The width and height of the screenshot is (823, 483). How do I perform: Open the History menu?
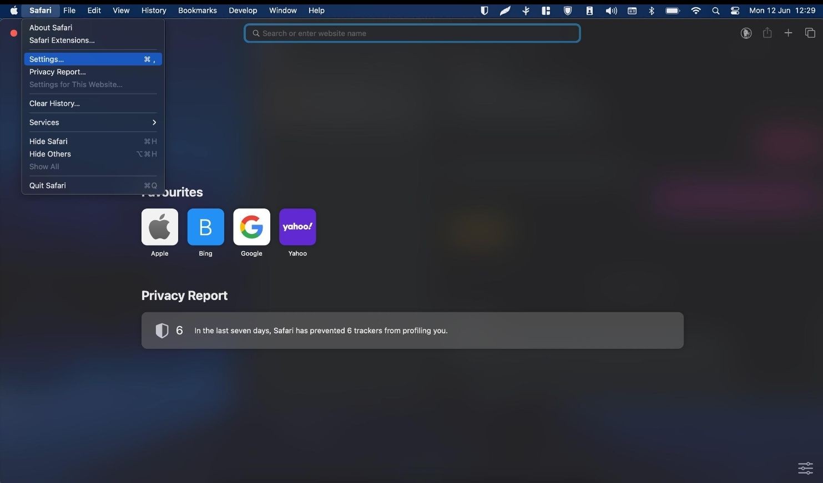point(154,11)
